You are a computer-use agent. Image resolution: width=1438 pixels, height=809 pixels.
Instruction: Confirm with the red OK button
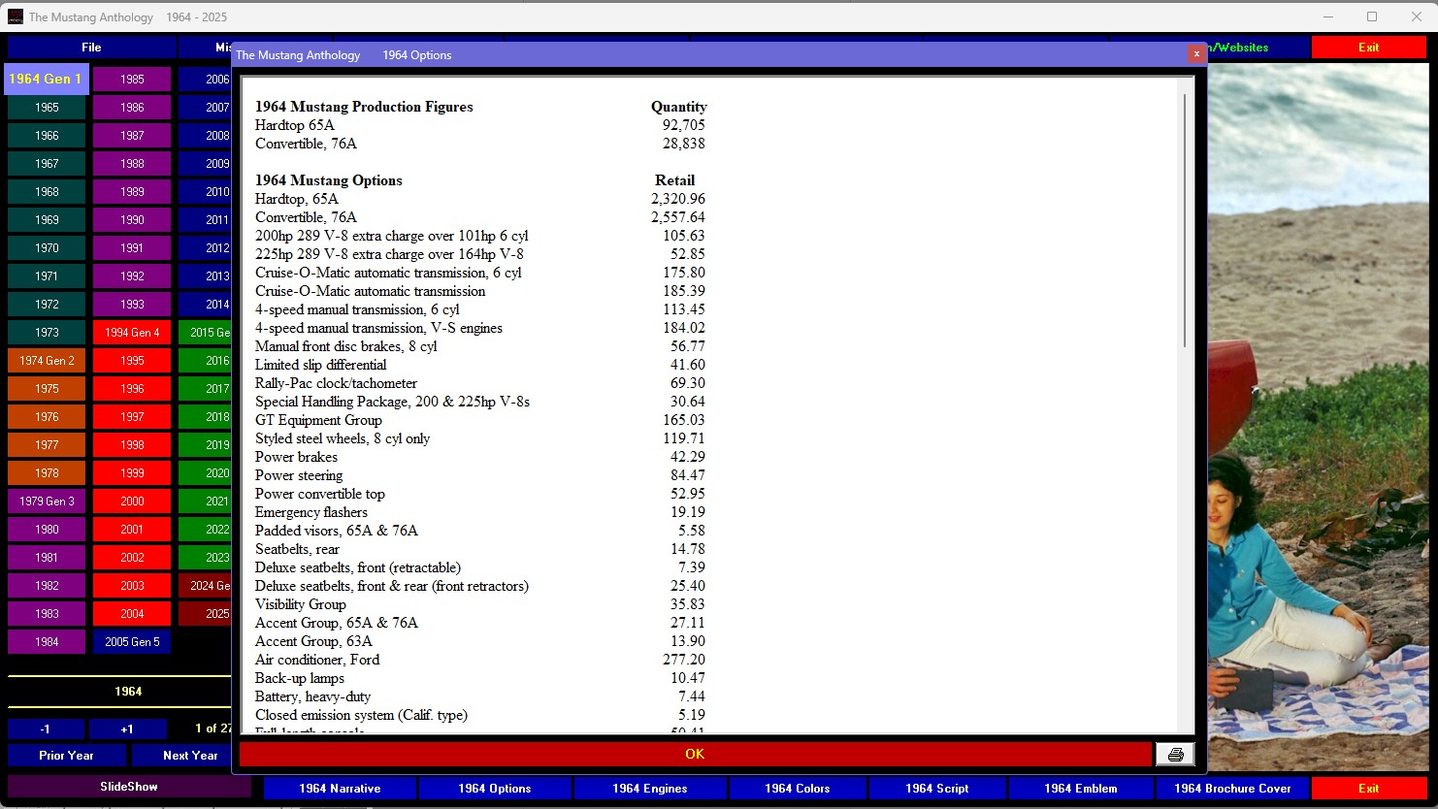click(695, 754)
